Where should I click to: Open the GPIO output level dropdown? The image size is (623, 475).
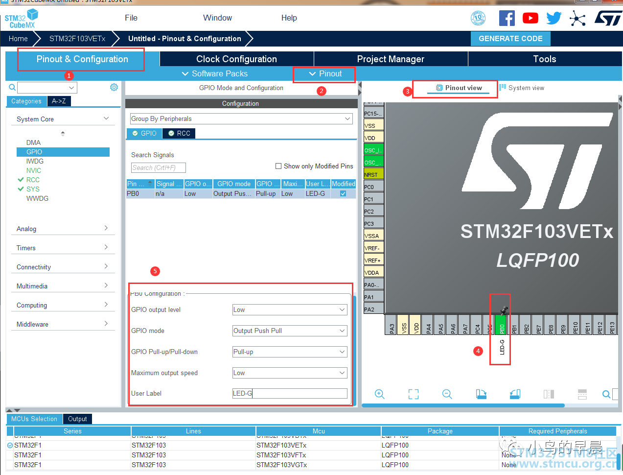290,310
